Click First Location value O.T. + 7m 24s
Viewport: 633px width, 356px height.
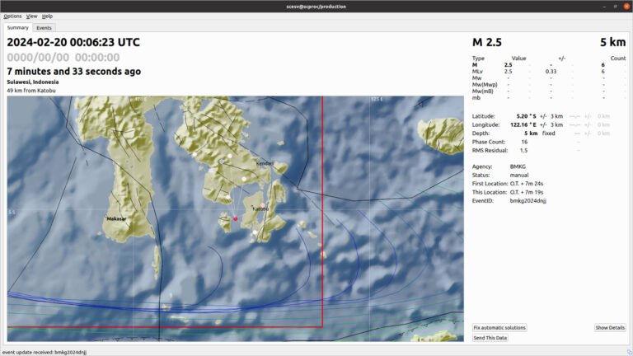point(527,183)
